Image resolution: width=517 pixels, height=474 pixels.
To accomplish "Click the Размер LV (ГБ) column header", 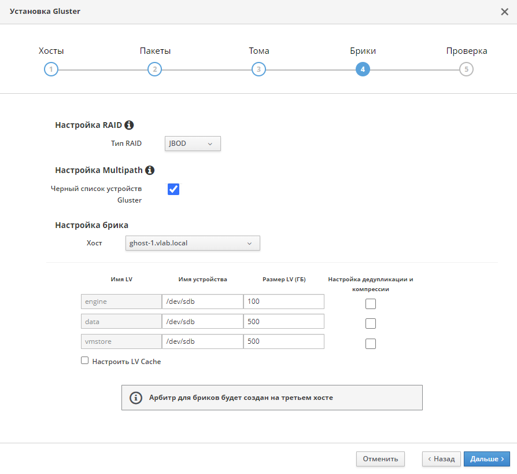I will click(x=284, y=280).
